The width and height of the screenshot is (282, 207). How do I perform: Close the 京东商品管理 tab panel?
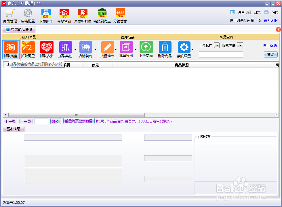pyautogui.click(x=278, y=29)
